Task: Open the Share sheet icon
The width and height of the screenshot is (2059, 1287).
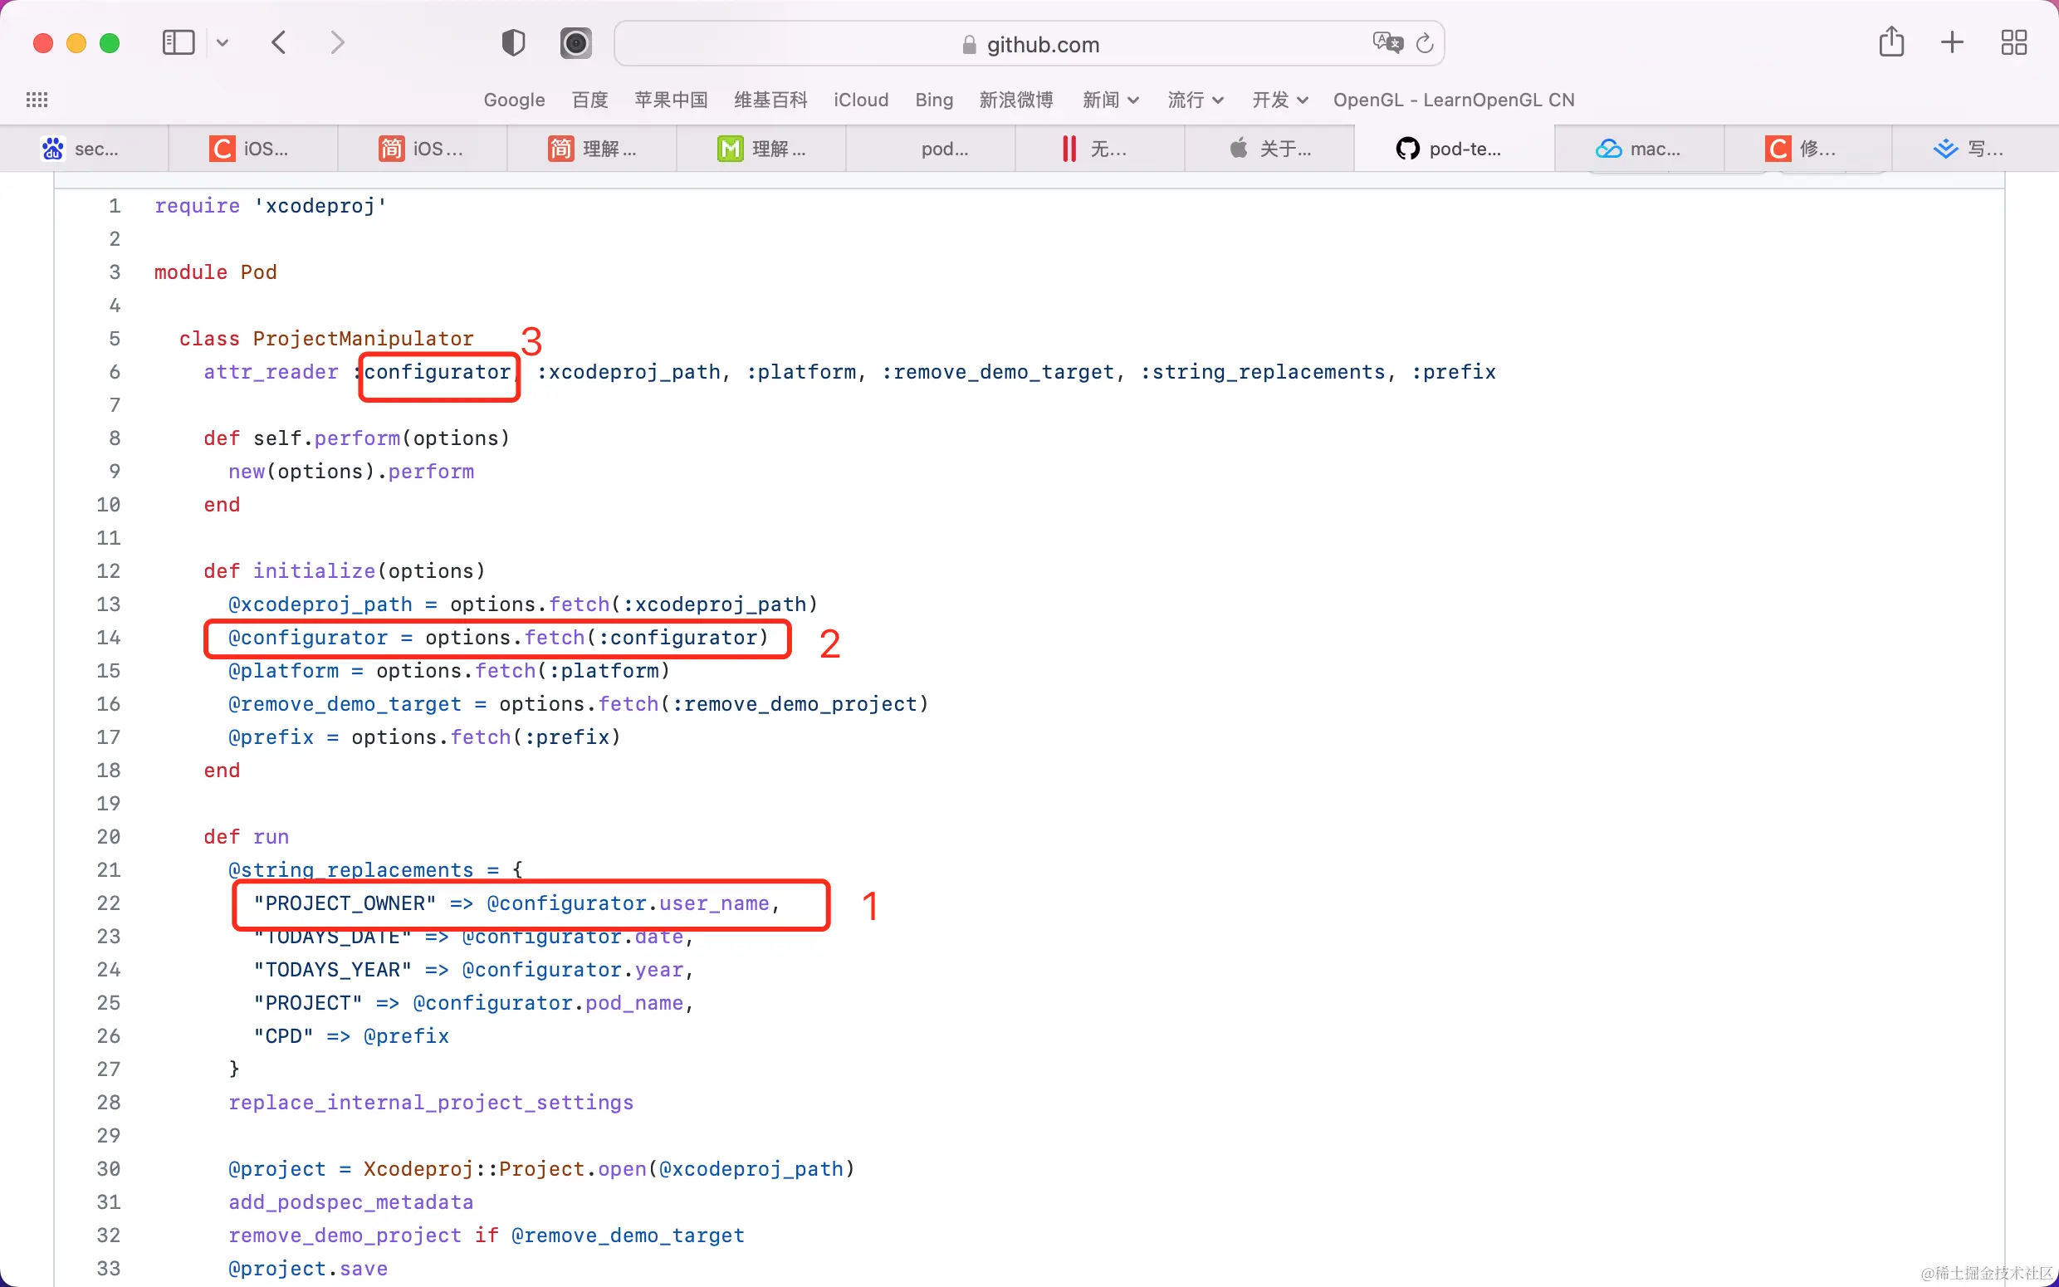Action: 1890,42
